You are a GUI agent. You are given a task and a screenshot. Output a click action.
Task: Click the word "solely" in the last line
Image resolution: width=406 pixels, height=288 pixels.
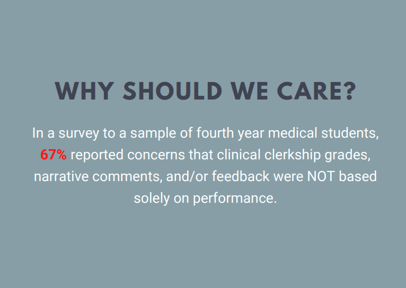[x=152, y=199]
